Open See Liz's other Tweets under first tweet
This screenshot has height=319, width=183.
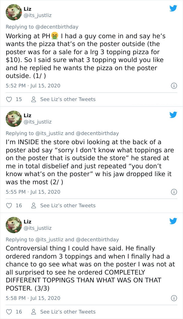64,99
